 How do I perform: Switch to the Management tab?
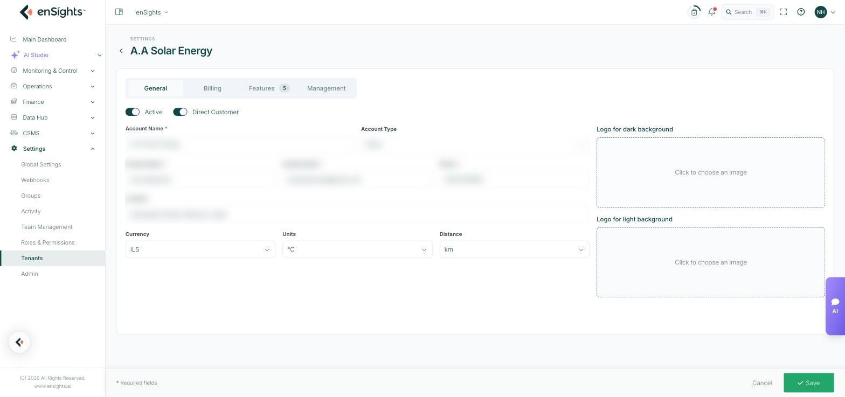click(x=326, y=88)
